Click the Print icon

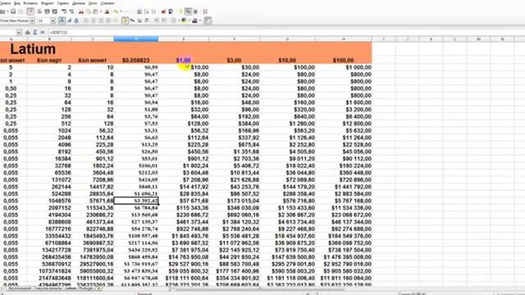(48, 11)
